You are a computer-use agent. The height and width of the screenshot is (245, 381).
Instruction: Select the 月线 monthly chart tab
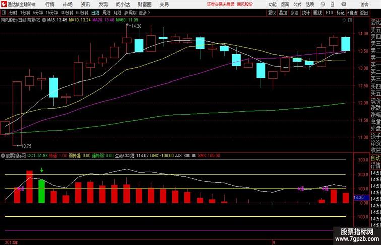117,13
